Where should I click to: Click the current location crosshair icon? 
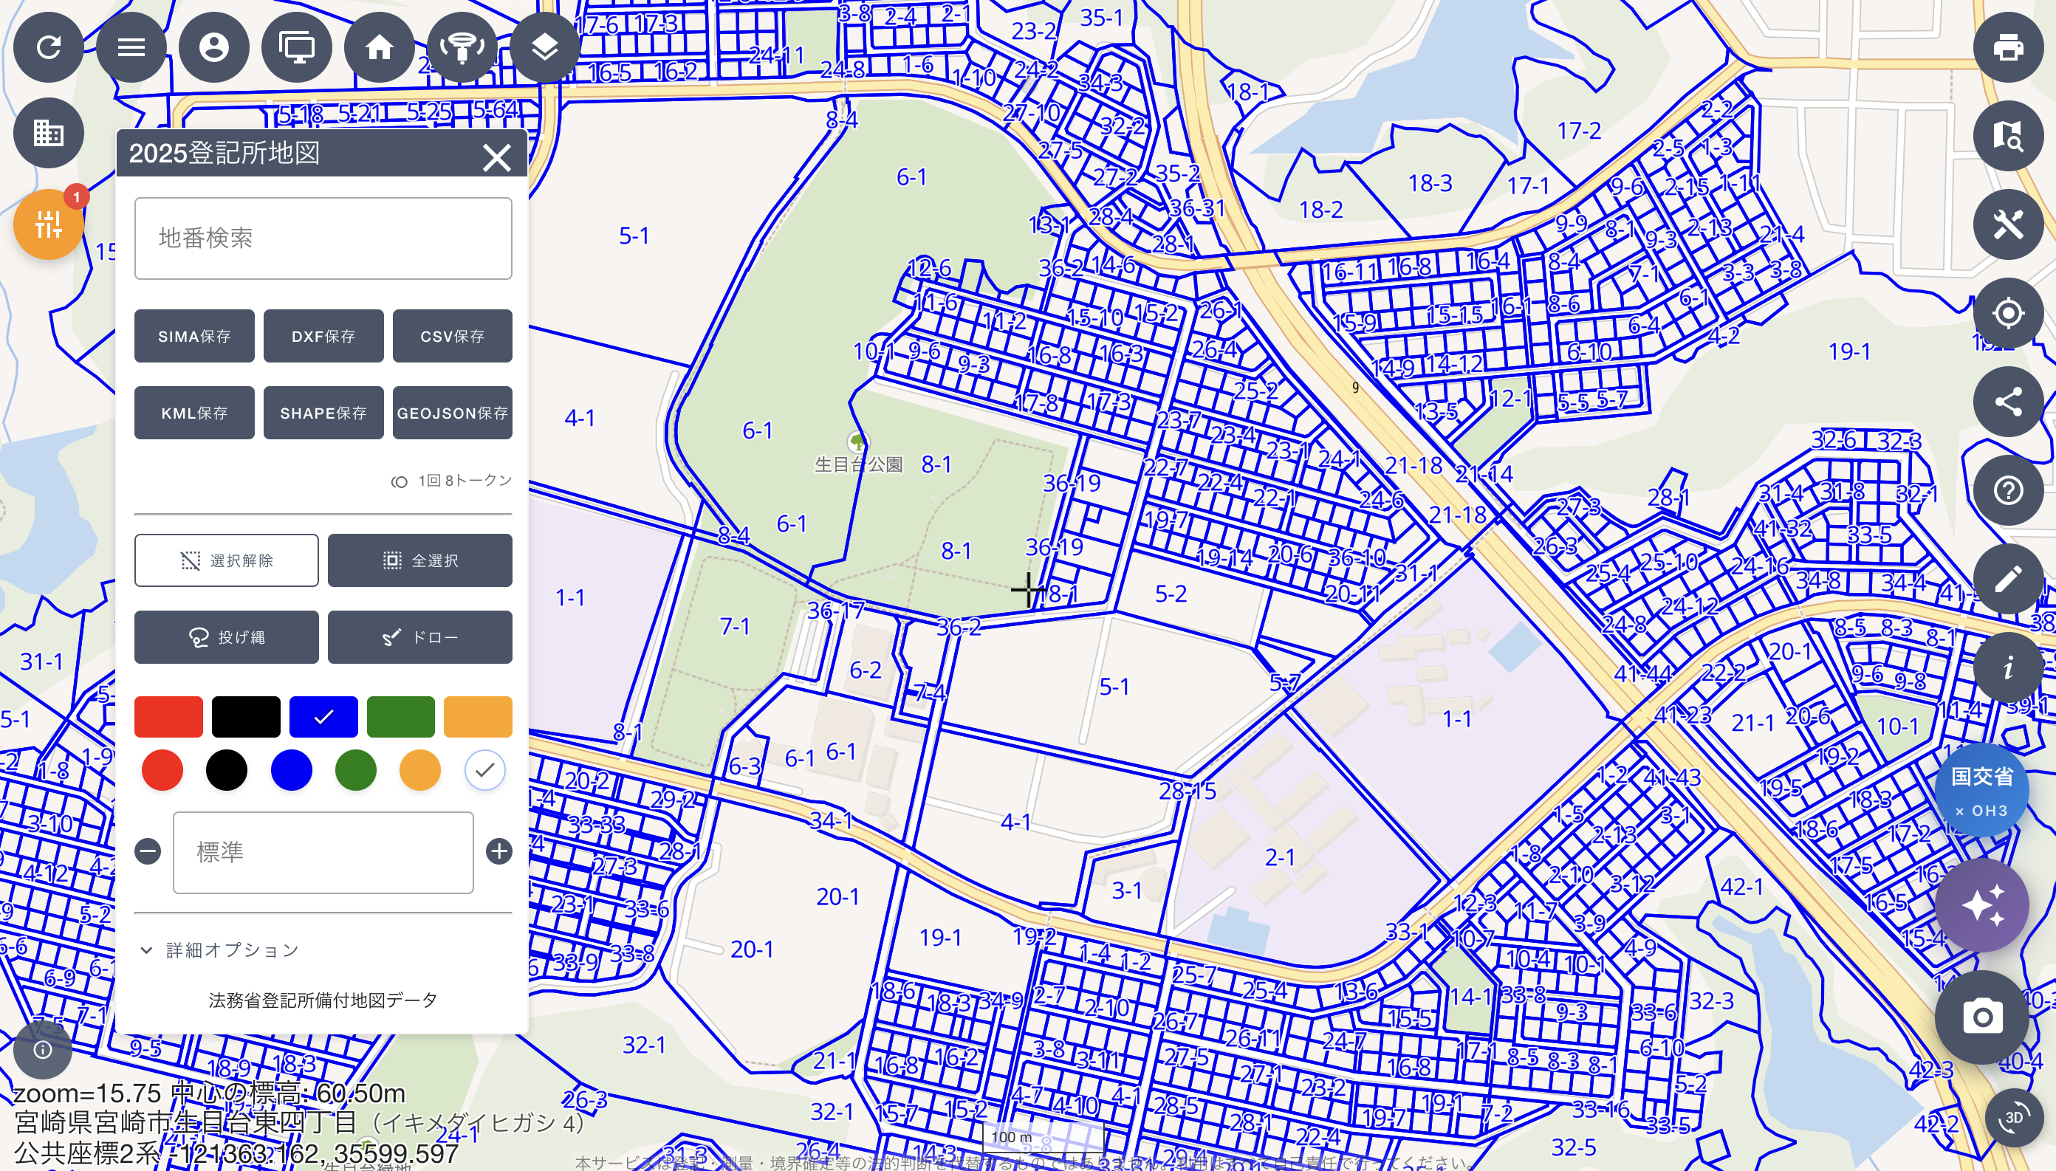[x=2008, y=313]
